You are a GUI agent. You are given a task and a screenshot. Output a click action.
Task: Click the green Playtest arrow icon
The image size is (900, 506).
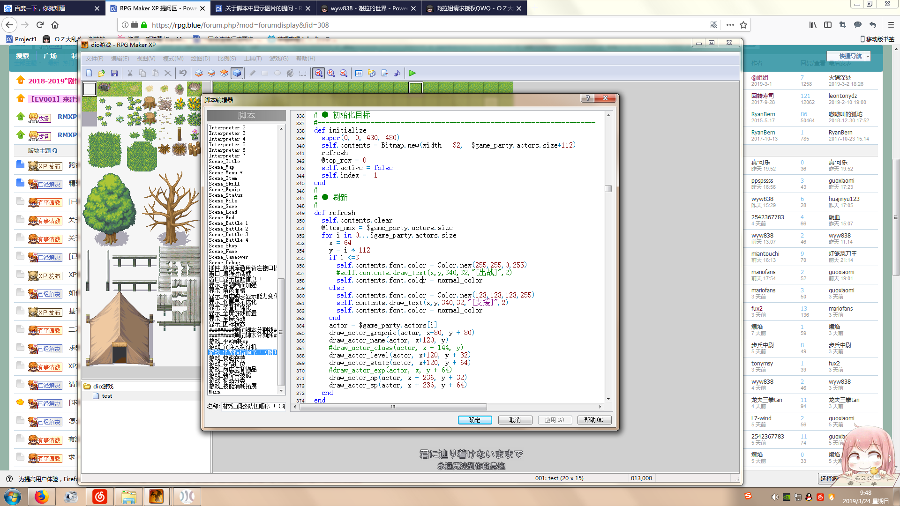412,73
